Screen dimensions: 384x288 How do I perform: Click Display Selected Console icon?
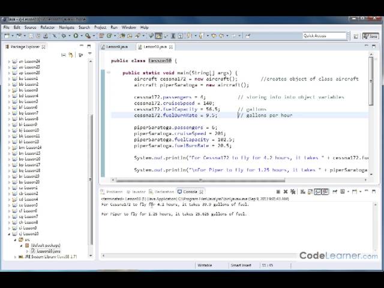343,192
